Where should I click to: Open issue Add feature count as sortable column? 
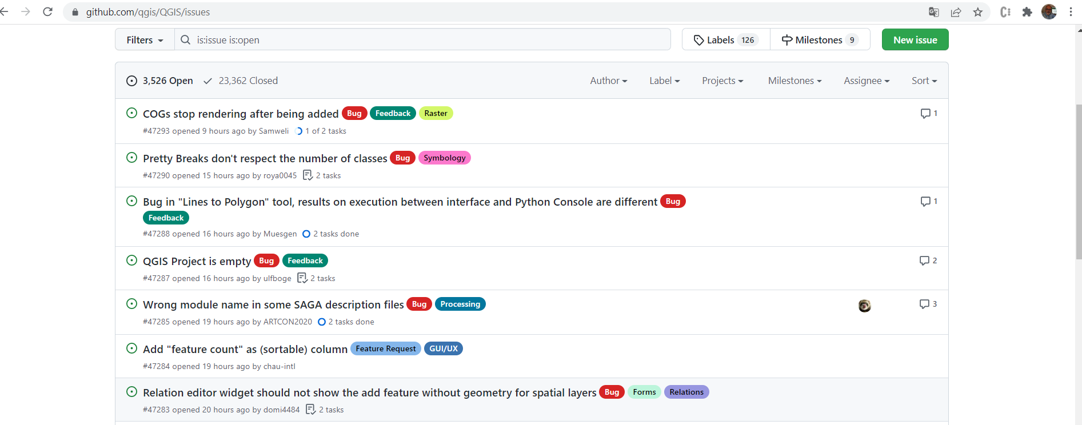(x=245, y=349)
